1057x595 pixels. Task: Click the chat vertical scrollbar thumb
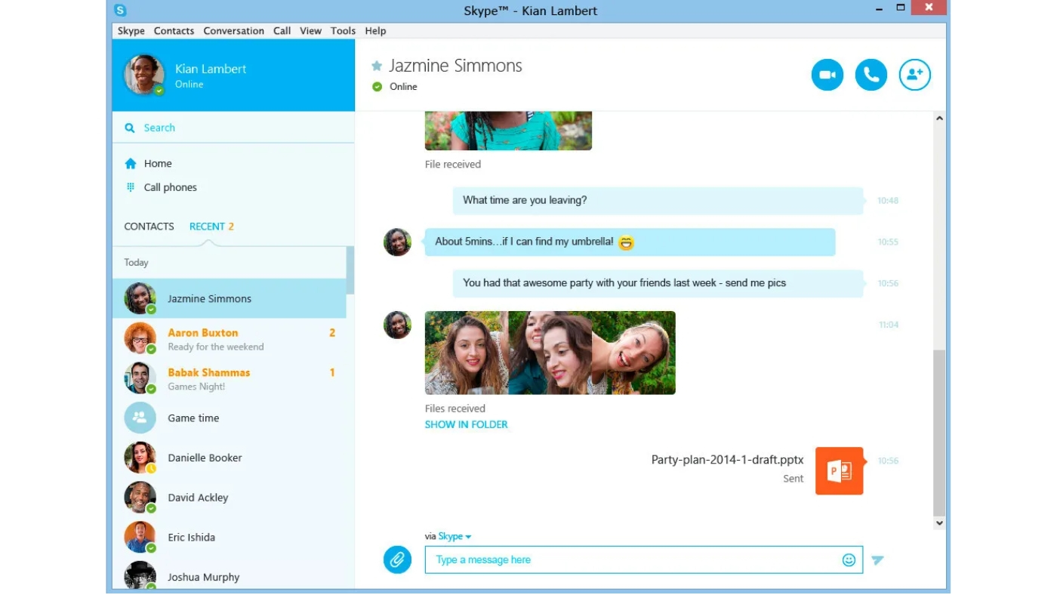tap(939, 433)
